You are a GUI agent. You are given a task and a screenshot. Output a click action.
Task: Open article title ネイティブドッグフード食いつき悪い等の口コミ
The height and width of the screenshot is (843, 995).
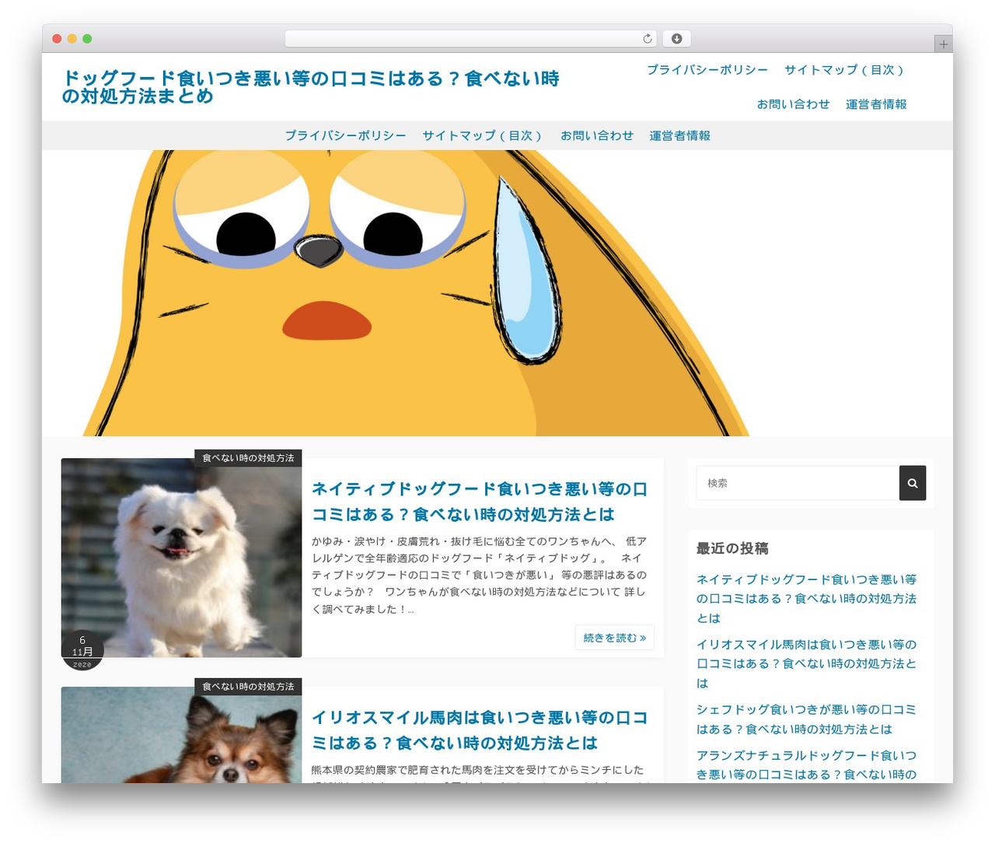[480, 502]
